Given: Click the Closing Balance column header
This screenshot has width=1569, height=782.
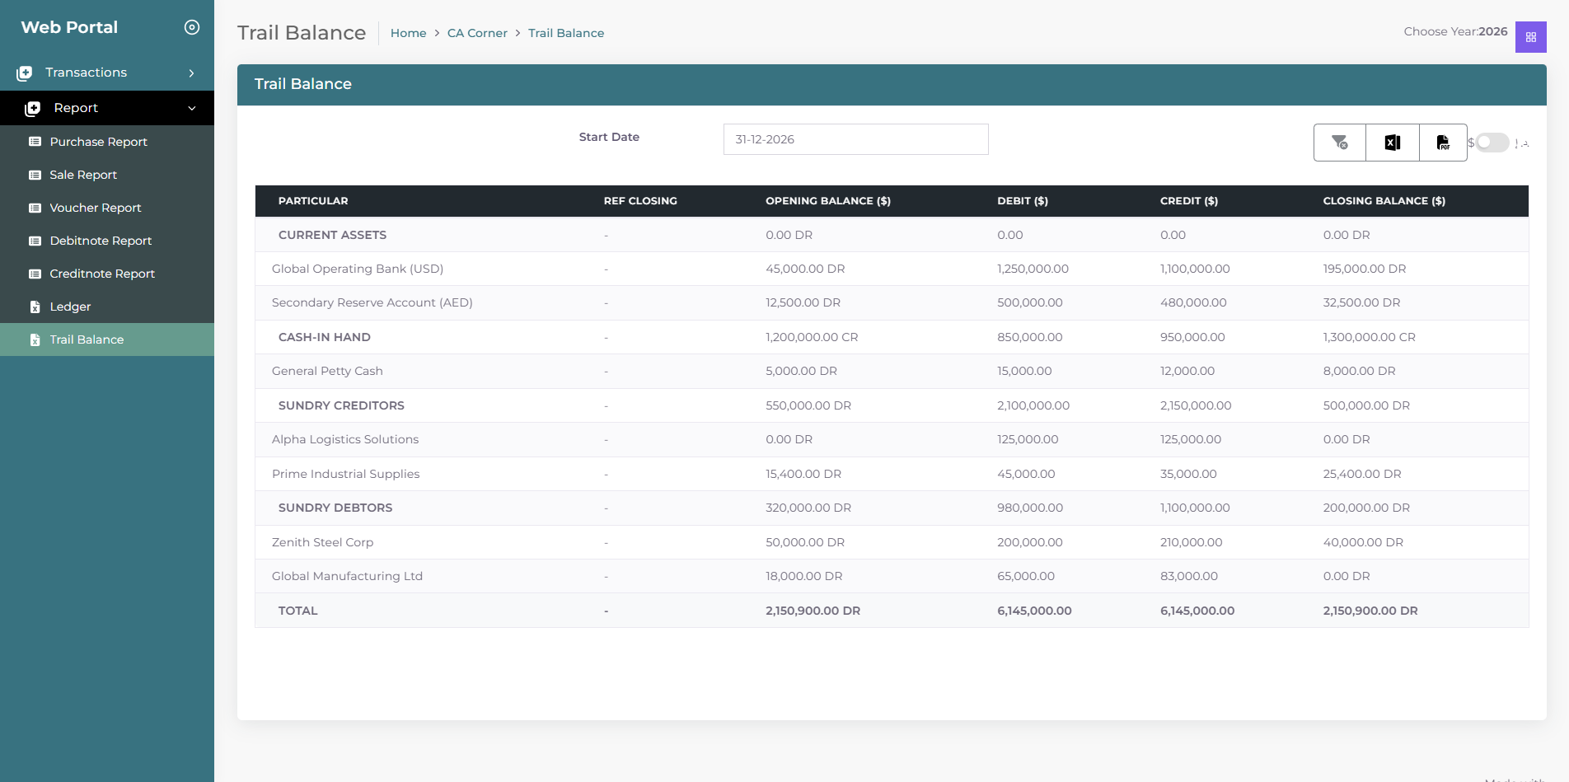Looking at the screenshot, I should (x=1384, y=201).
